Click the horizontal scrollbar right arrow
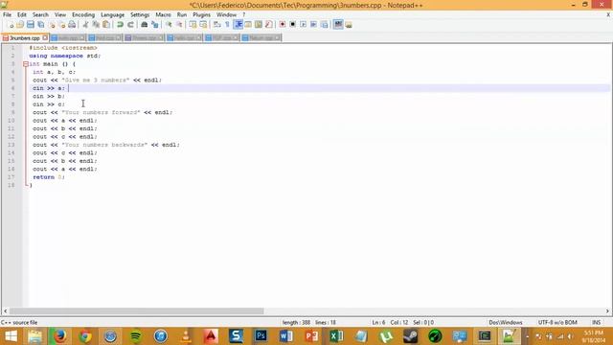Viewport: 613px width, 345px height. 607,311
